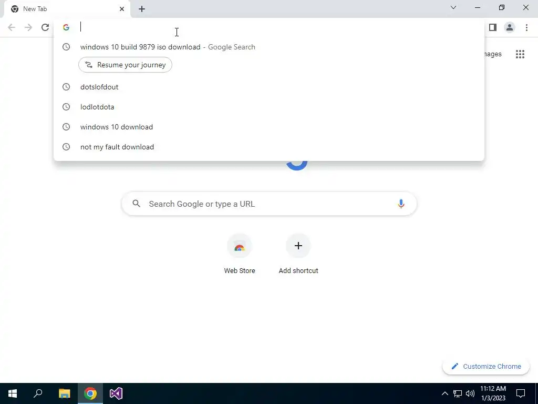Open Visual Studio from the taskbar
538x404 pixels.
[116, 393]
